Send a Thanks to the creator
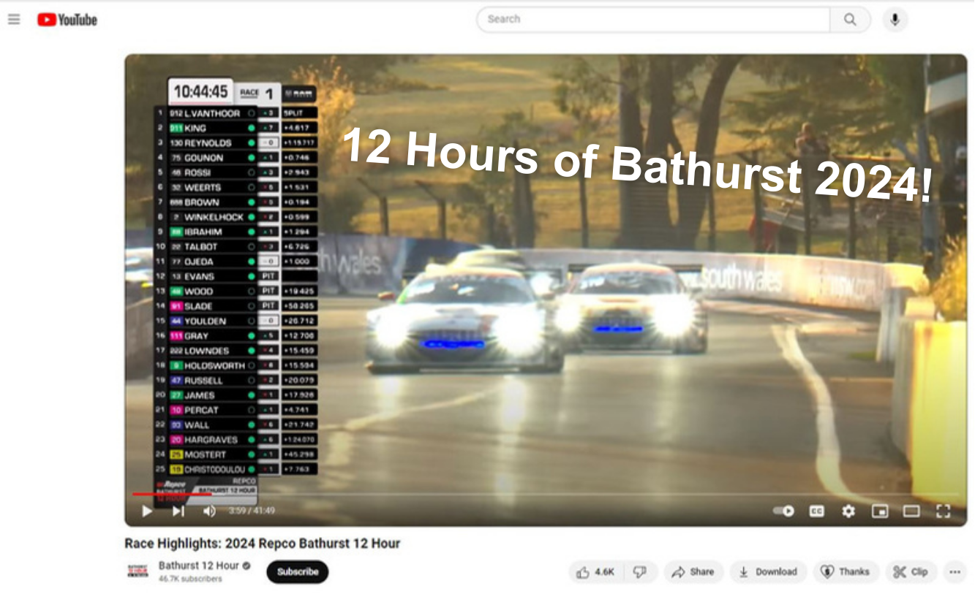 (846, 572)
